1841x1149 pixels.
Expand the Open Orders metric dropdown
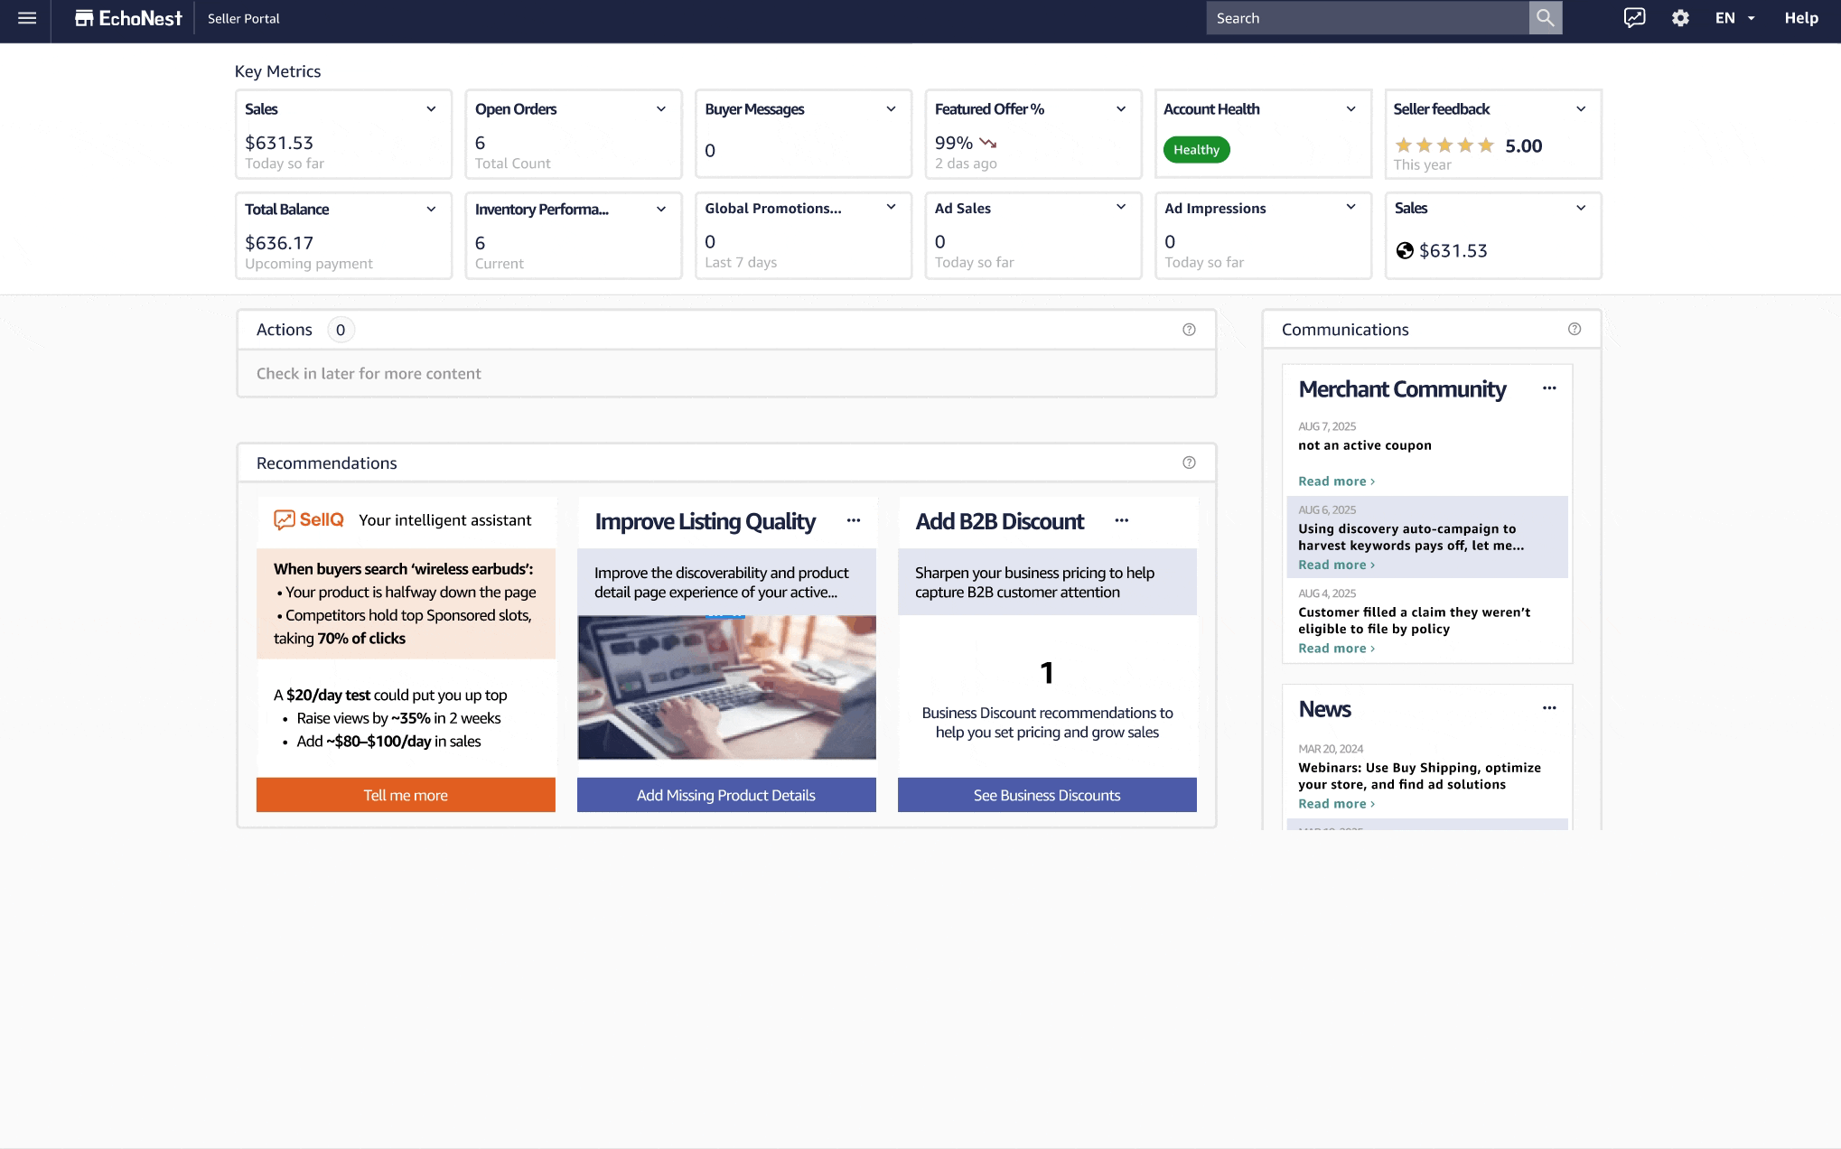coord(661,109)
